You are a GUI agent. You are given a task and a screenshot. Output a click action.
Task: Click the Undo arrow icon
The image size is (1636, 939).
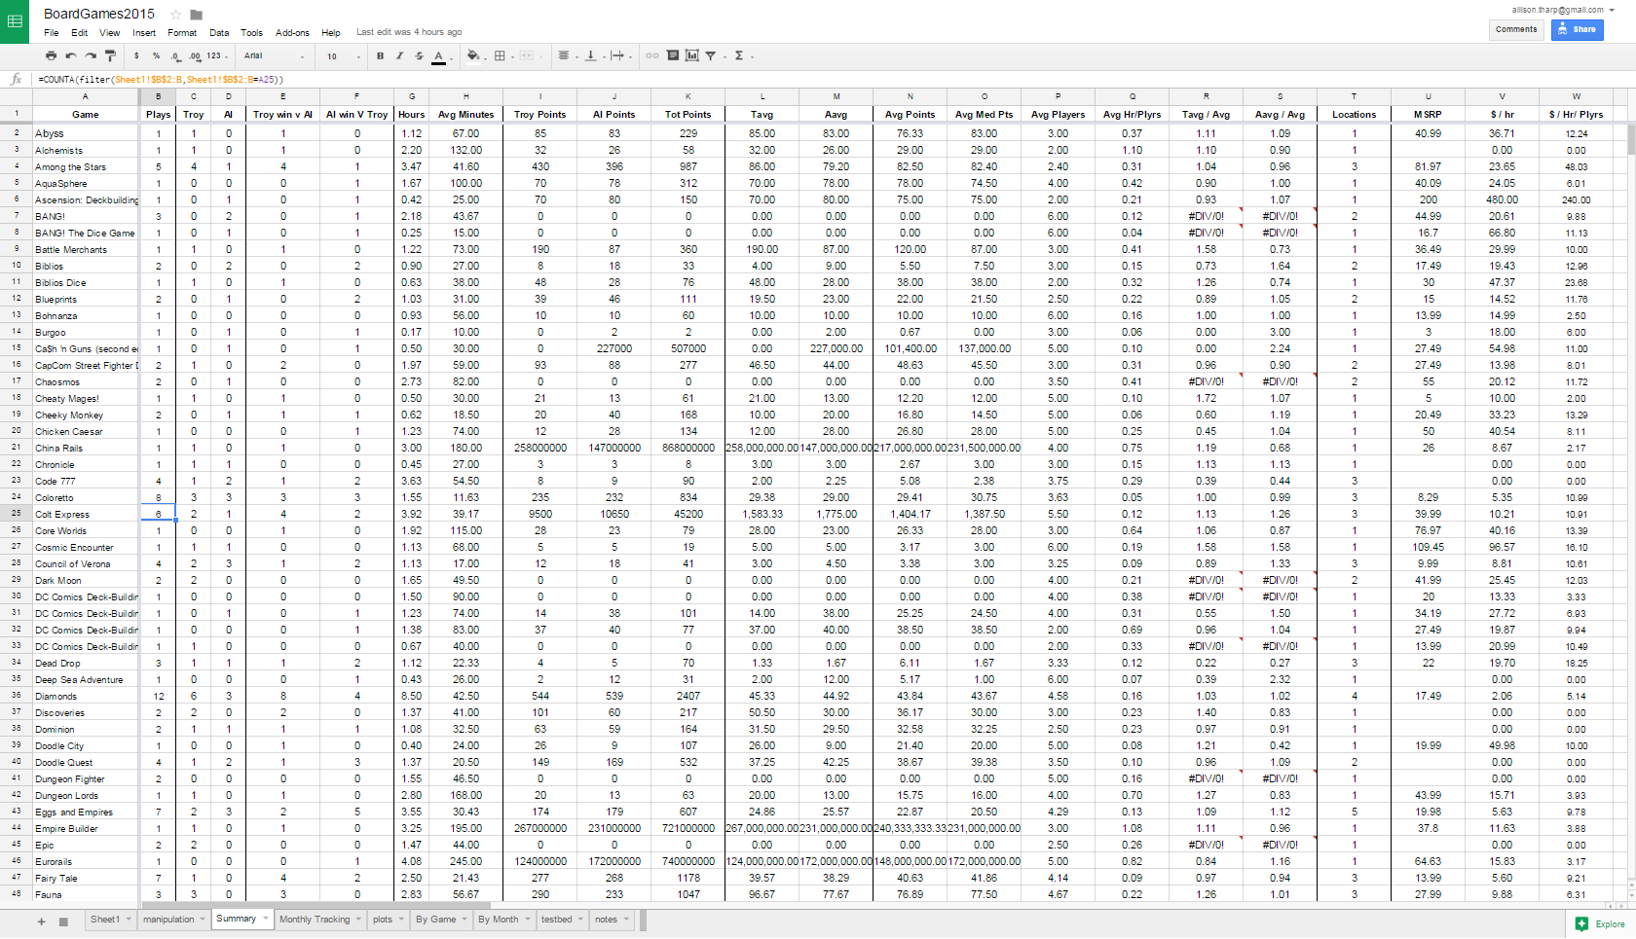[x=71, y=55]
